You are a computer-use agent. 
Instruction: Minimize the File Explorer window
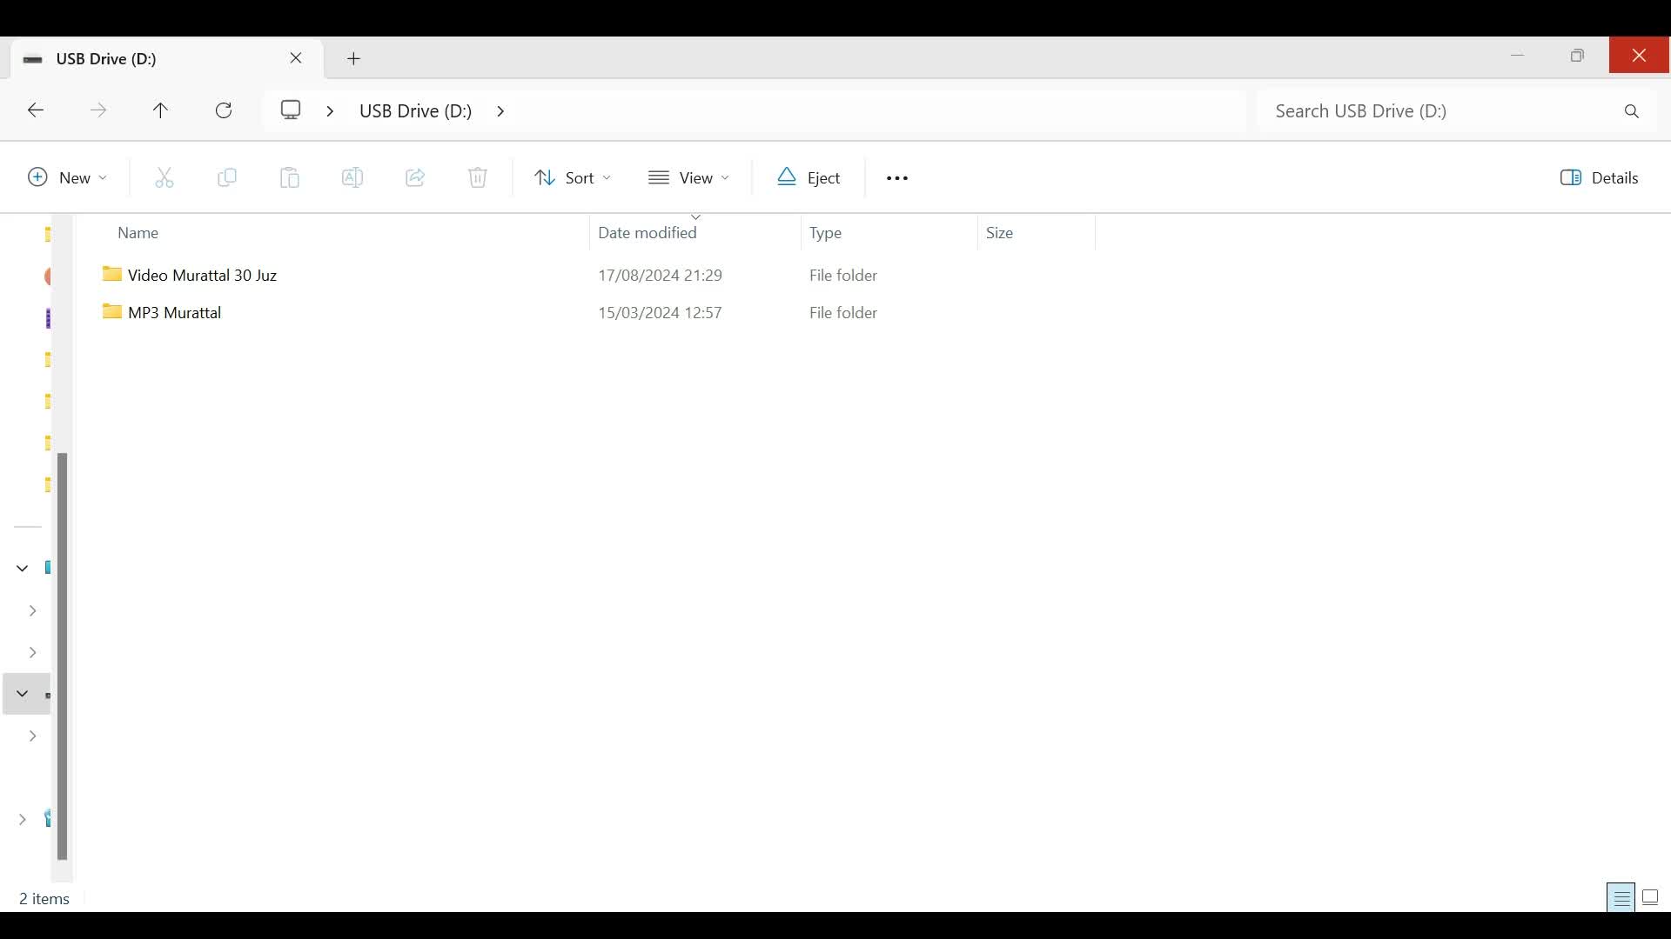(1518, 56)
